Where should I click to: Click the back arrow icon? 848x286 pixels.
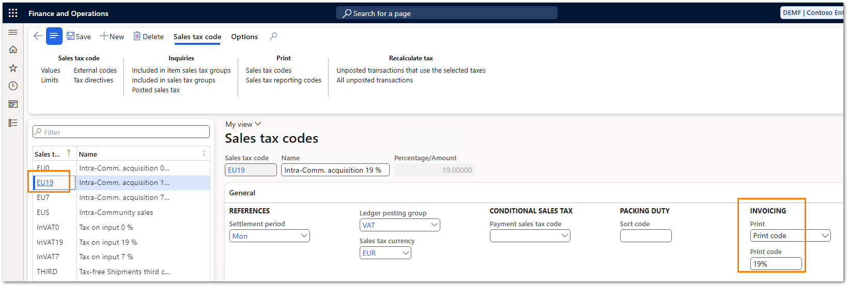click(38, 36)
